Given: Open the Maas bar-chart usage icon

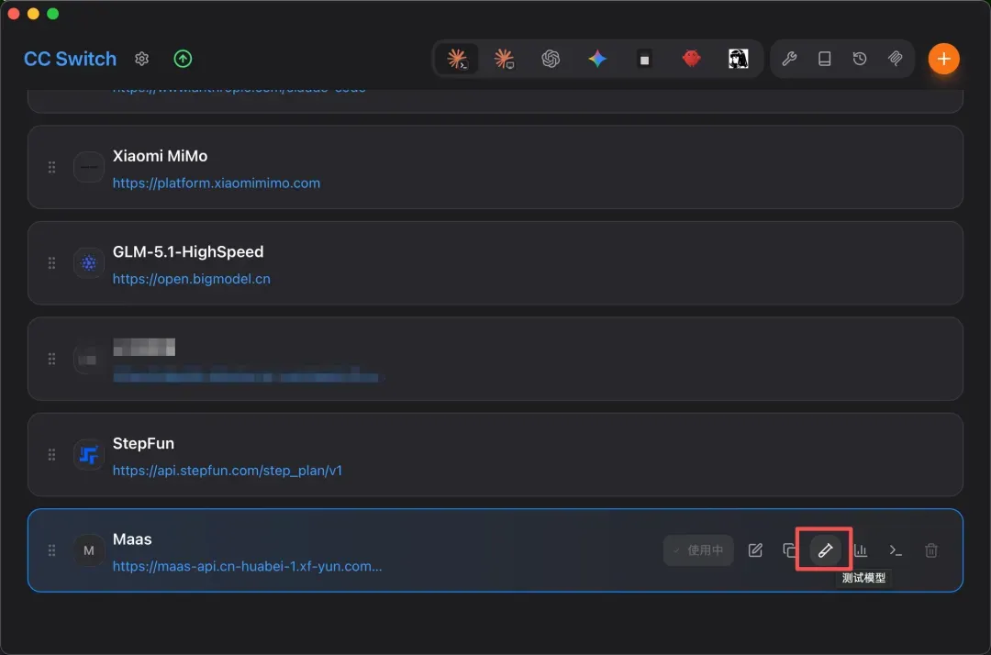Looking at the screenshot, I should (x=860, y=550).
